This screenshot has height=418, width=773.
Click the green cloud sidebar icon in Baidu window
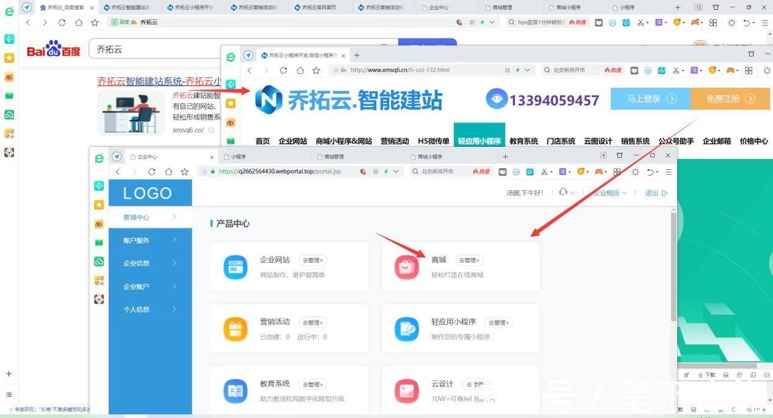pos(9,115)
